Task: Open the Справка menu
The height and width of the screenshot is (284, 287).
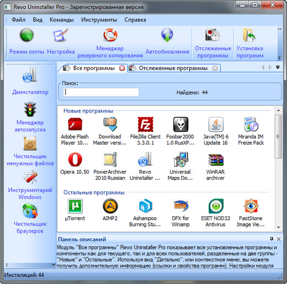Action: 135,19
